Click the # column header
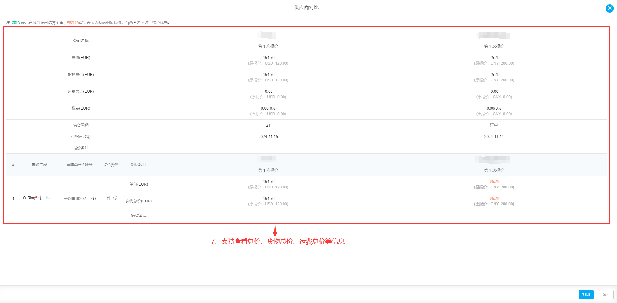The height and width of the screenshot is (303, 617). (x=13, y=165)
